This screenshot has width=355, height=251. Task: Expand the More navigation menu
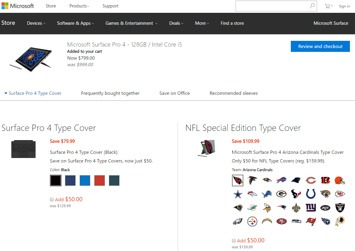(202, 23)
